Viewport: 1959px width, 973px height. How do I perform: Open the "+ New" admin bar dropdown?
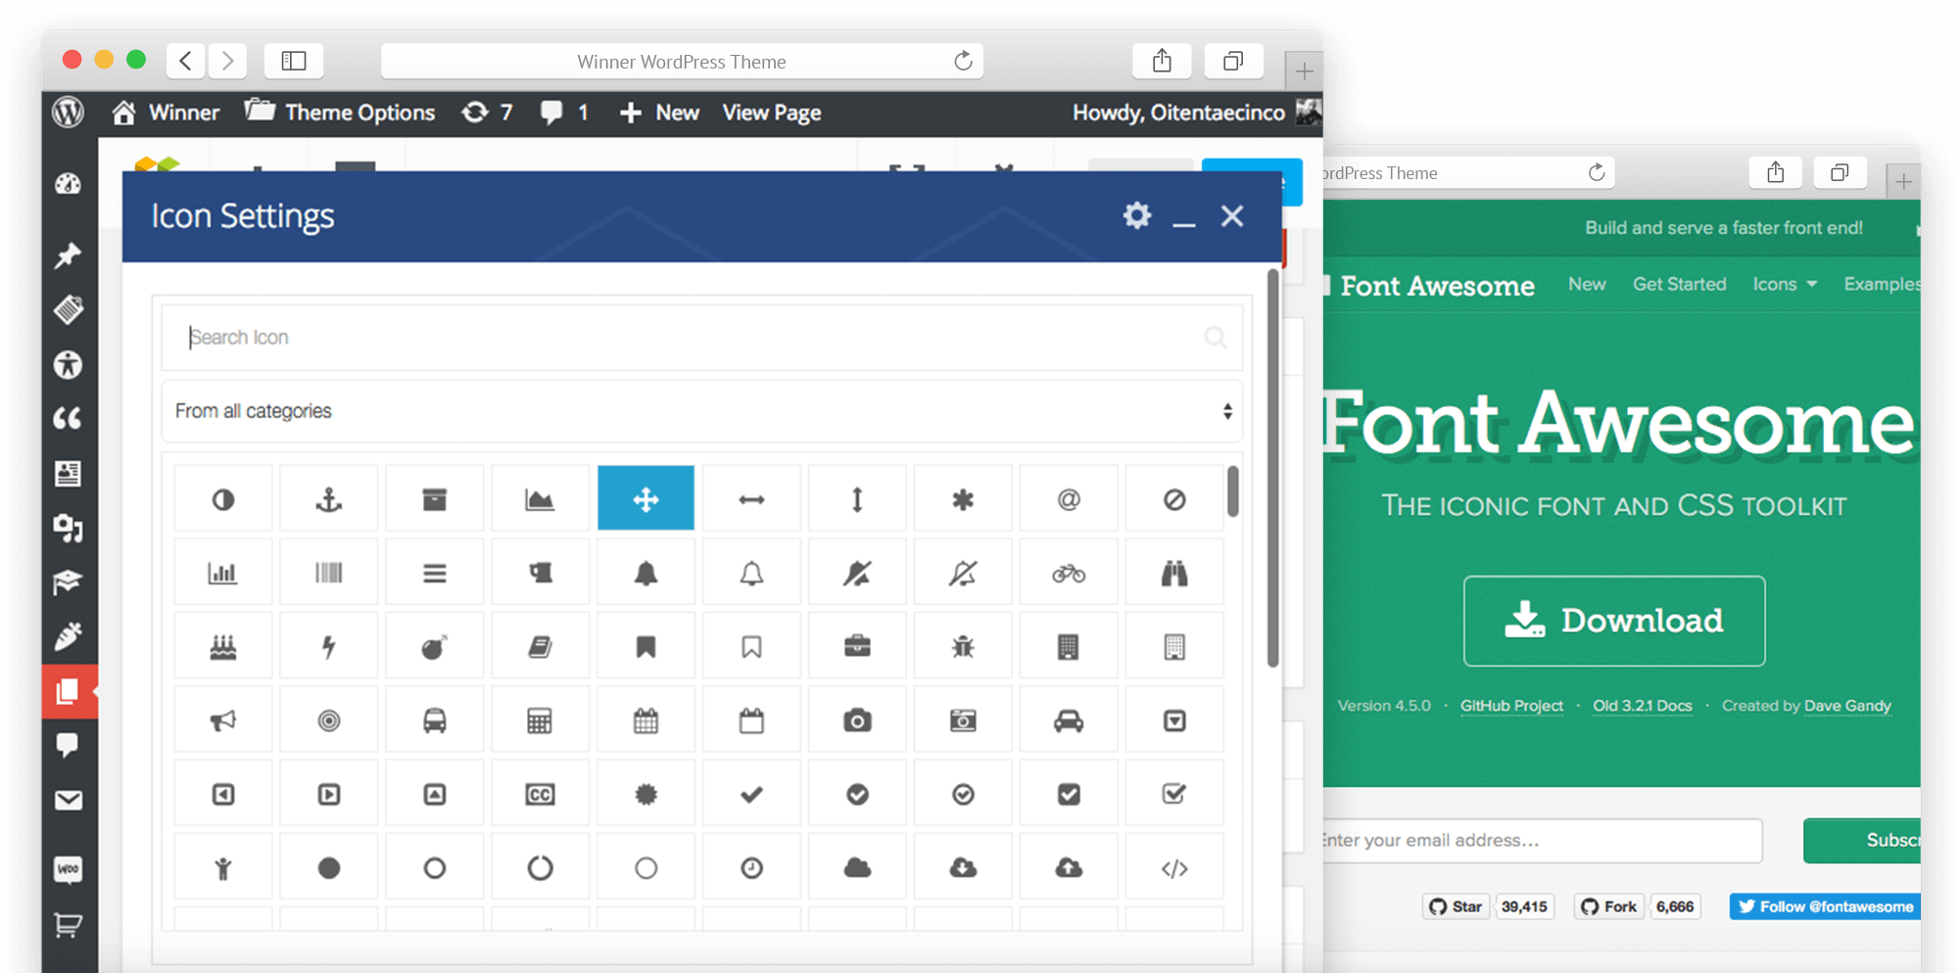coord(658,112)
